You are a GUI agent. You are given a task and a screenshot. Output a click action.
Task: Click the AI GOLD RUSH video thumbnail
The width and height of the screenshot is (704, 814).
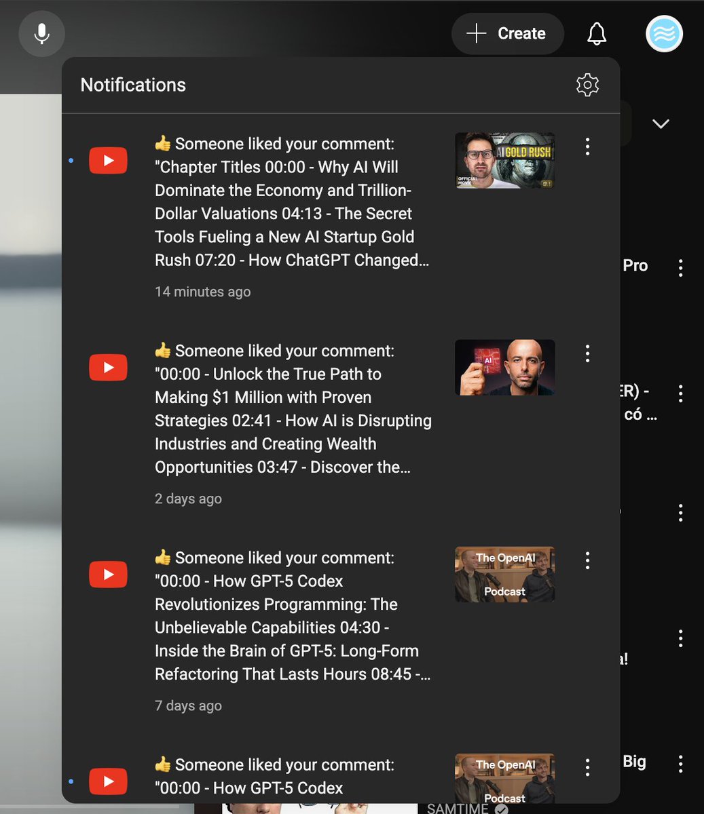(x=504, y=160)
